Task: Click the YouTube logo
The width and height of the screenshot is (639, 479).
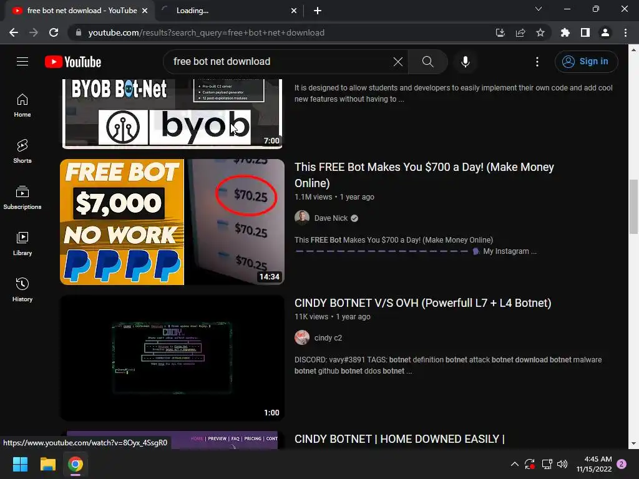Action: (73, 62)
